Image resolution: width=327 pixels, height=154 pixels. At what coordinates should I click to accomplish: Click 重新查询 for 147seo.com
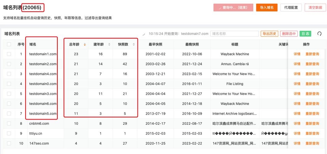312,144
